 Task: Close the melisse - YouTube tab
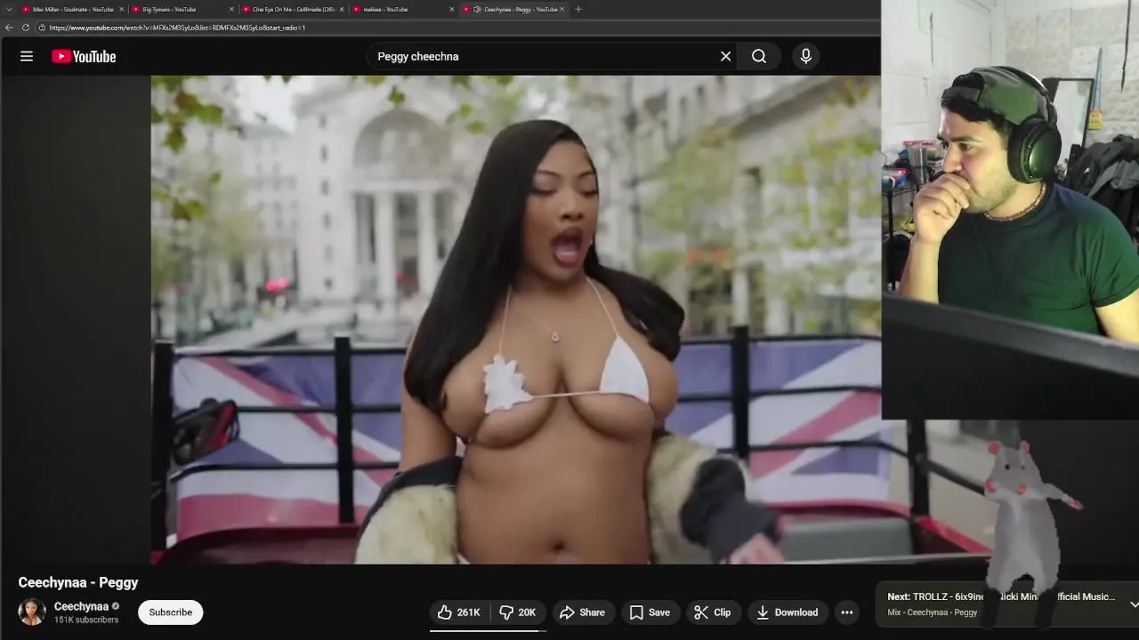pos(452,10)
